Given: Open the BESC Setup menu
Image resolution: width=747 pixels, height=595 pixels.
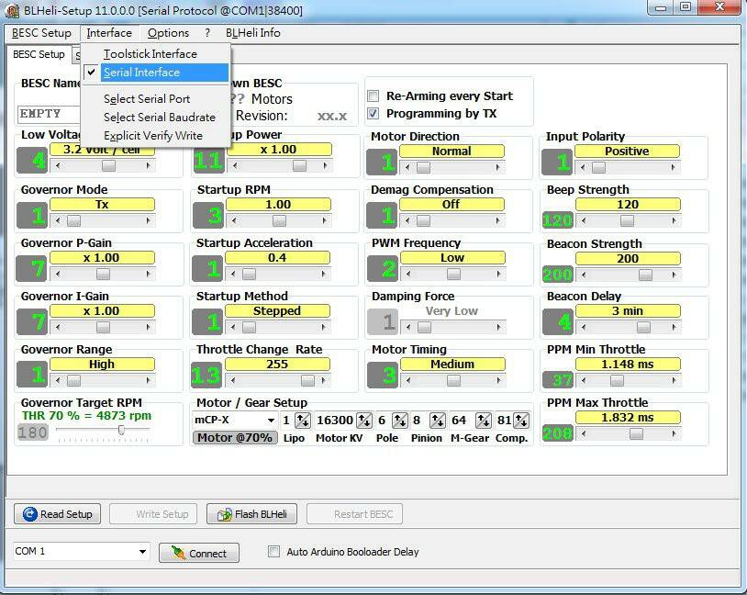Looking at the screenshot, I should click(41, 33).
